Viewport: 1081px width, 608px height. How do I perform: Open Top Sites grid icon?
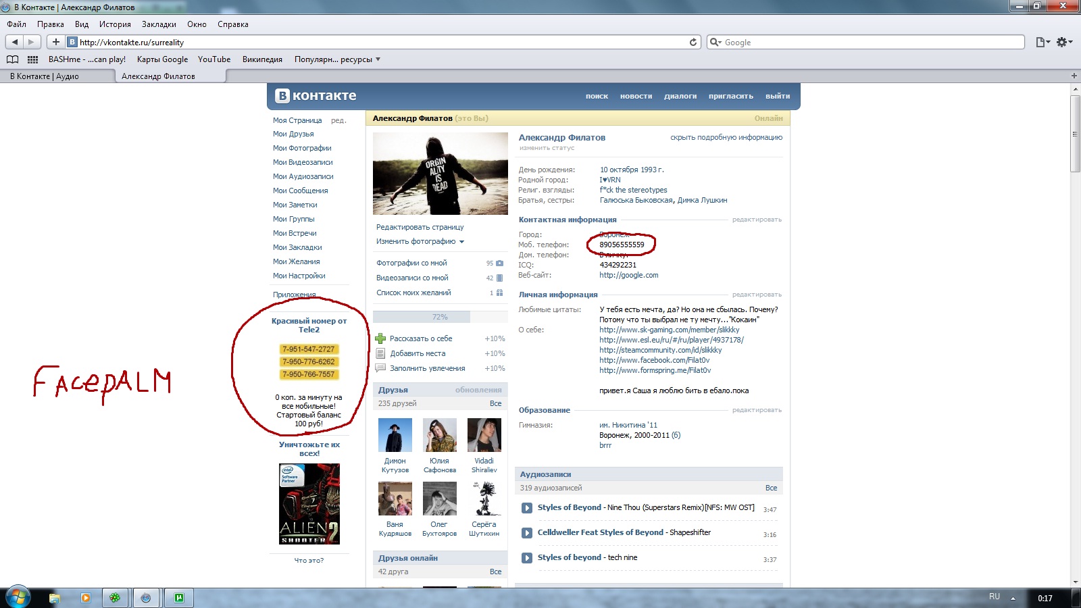pyautogui.click(x=32, y=59)
